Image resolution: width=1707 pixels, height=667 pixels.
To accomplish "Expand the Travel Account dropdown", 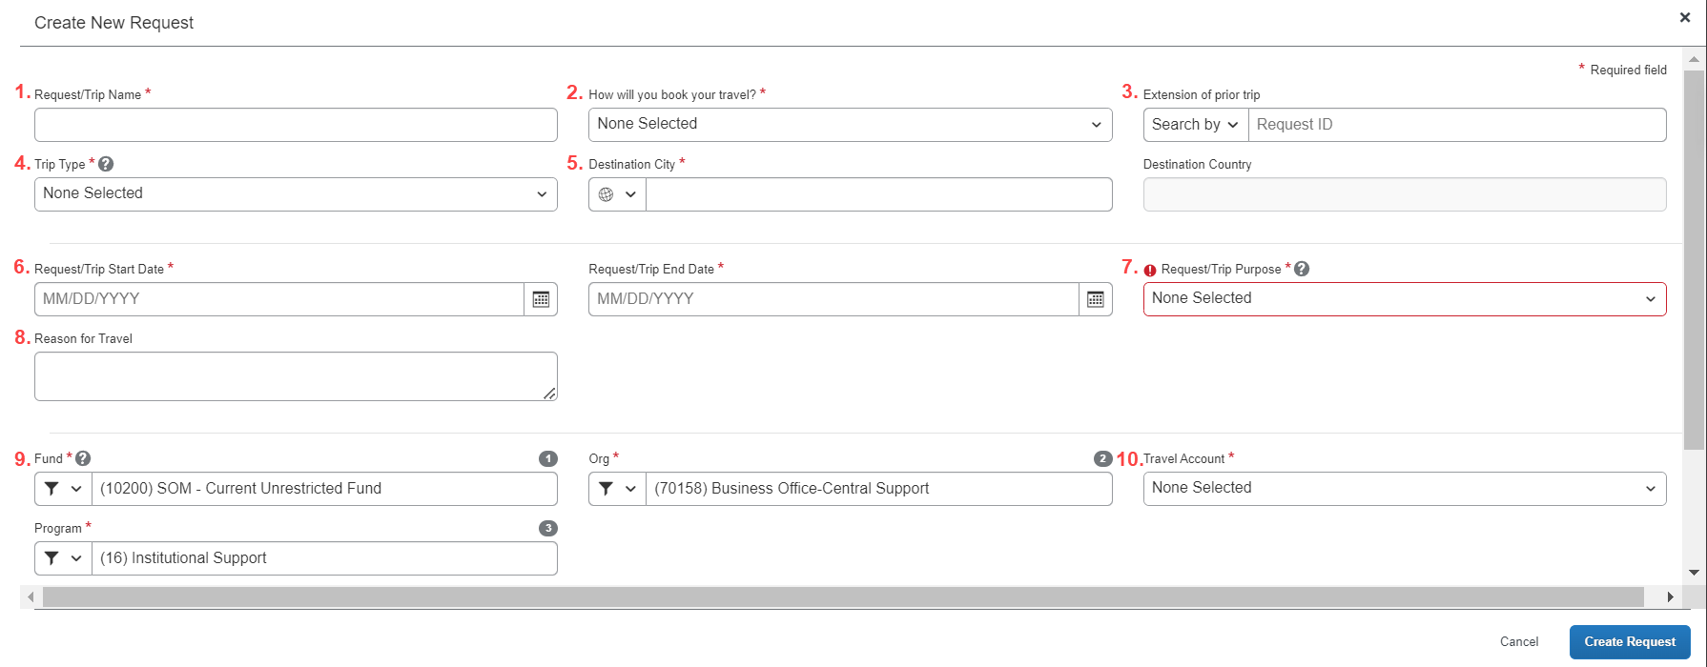I will pos(1404,488).
